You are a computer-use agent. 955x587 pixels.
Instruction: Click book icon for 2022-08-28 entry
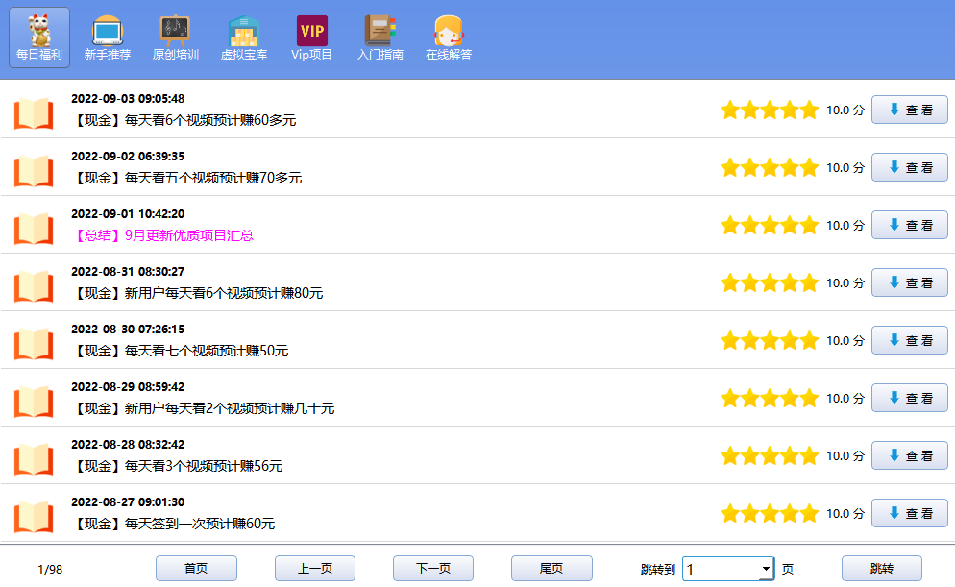[34, 459]
